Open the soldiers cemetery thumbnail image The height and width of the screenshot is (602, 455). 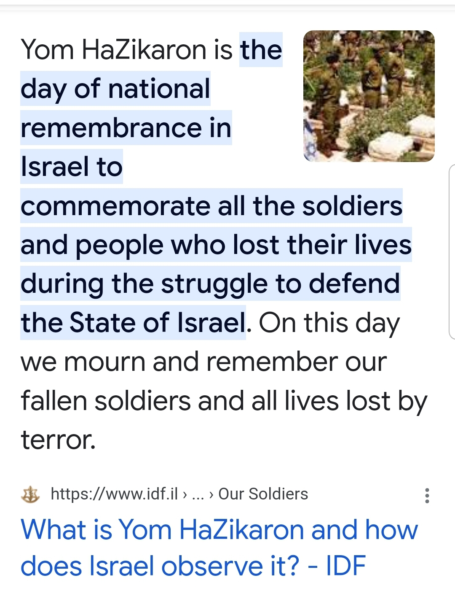369,96
